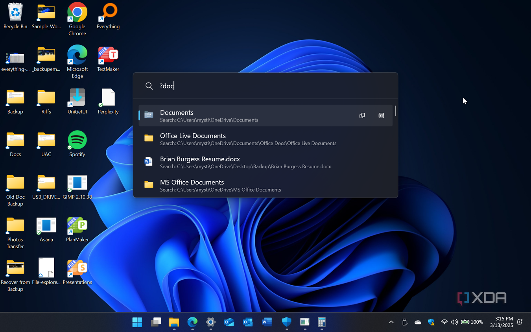
Task: Select GIMP 2.10.38 desktop icon
Action: tap(77, 187)
